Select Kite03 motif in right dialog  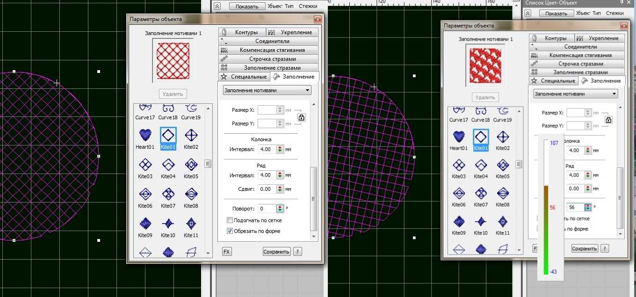coord(459,165)
